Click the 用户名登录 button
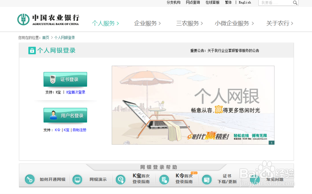 65,115
